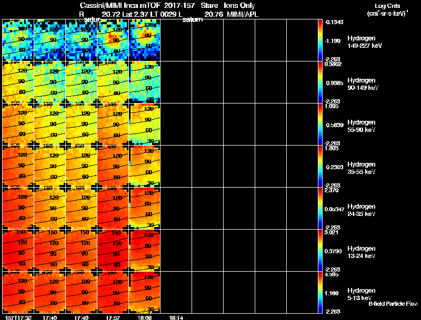Open the 24-35 keV image at 17:57

point(113,208)
